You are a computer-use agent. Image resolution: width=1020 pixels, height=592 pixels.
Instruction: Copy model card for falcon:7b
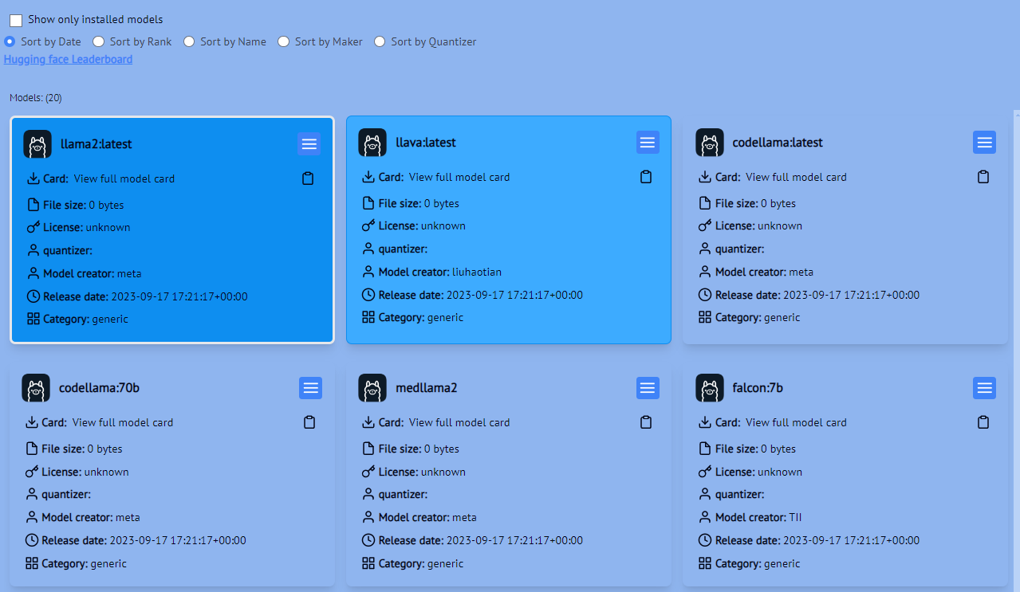click(x=983, y=421)
